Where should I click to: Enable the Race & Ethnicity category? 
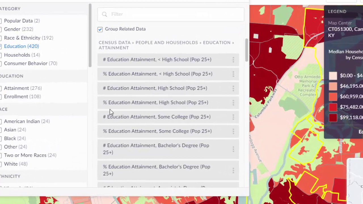coord(22,38)
